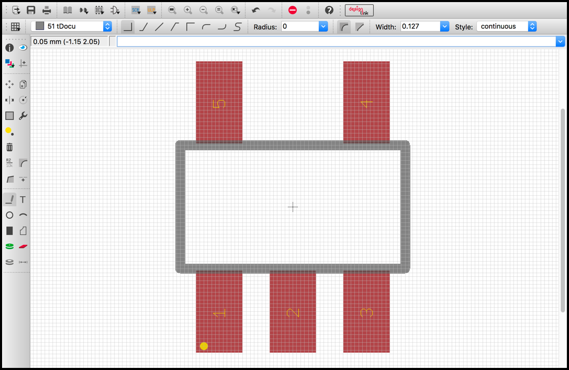The image size is (569, 370).
Task: Select the Mark origin tool
Action: tap(23, 63)
